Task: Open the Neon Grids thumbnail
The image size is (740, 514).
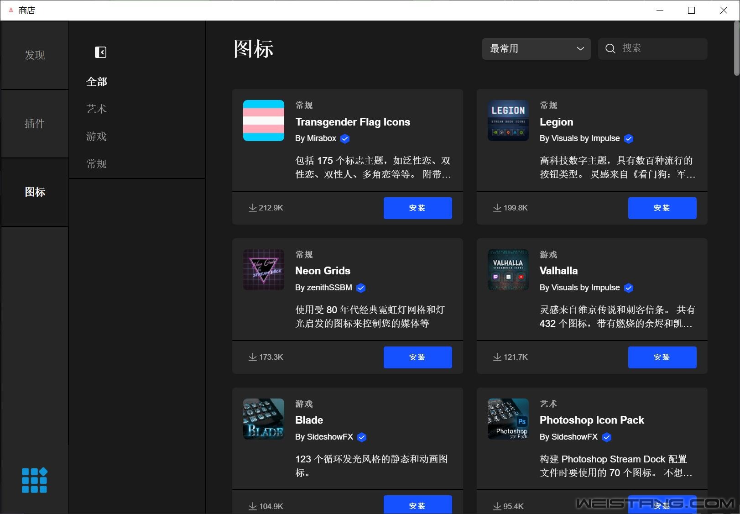Action: 264,270
